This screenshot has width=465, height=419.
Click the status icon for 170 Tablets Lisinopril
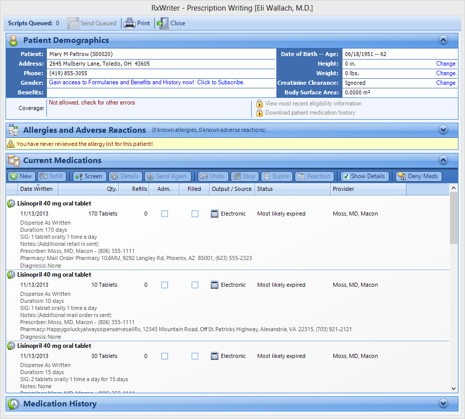(11, 203)
